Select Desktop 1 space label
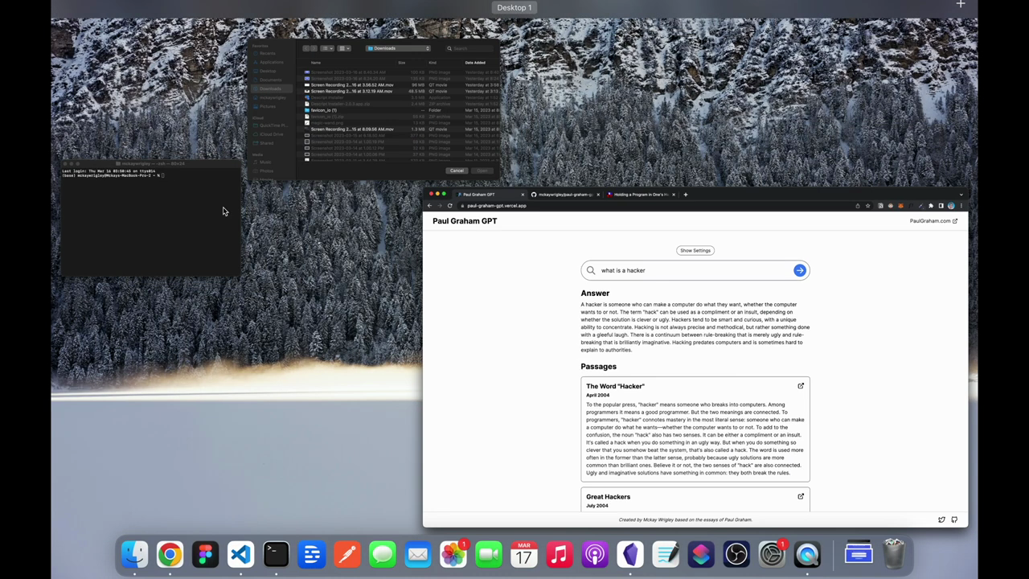This screenshot has height=579, width=1029. tap(514, 7)
